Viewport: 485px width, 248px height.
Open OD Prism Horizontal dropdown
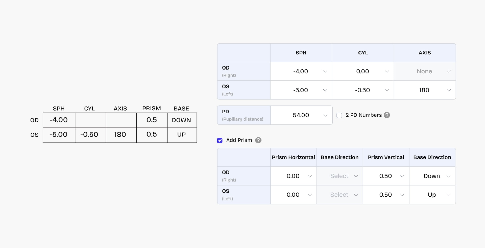coord(294,176)
